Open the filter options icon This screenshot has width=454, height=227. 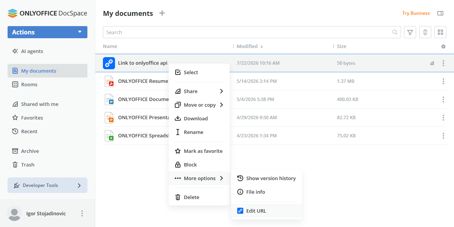(x=410, y=32)
